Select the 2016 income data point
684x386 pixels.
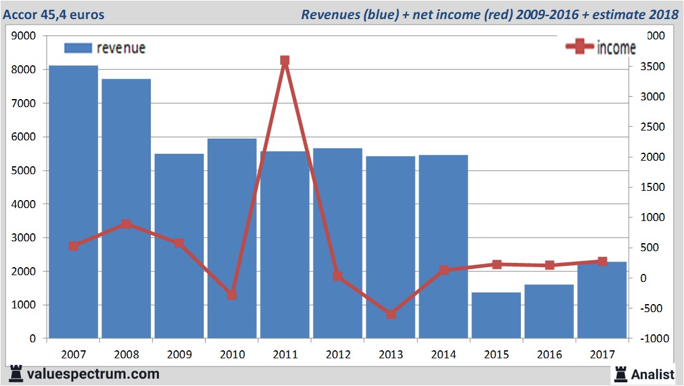pos(549,265)
